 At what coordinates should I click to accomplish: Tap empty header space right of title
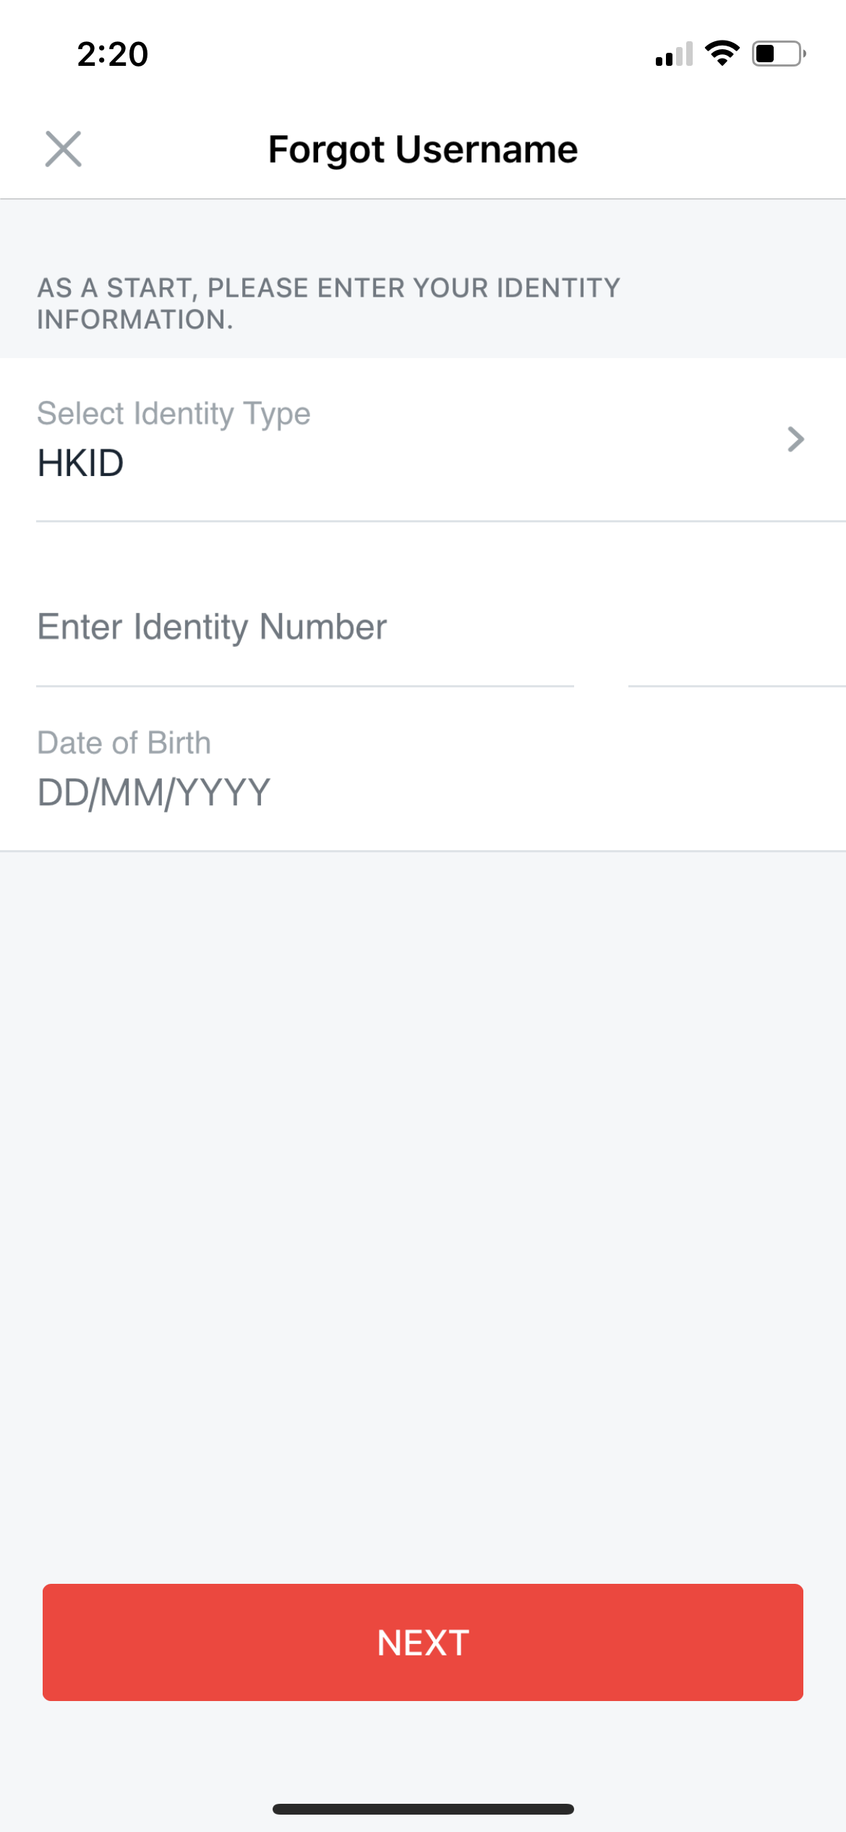(709, 150)
